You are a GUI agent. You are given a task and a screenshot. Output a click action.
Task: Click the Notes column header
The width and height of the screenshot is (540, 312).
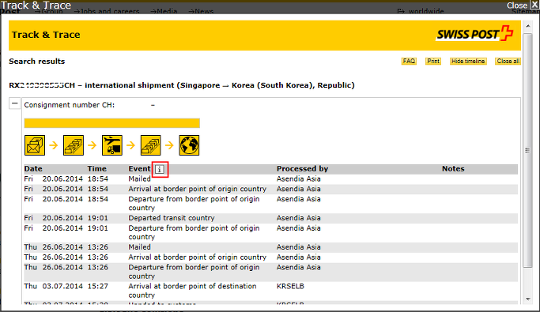click(x=453, y=169)
